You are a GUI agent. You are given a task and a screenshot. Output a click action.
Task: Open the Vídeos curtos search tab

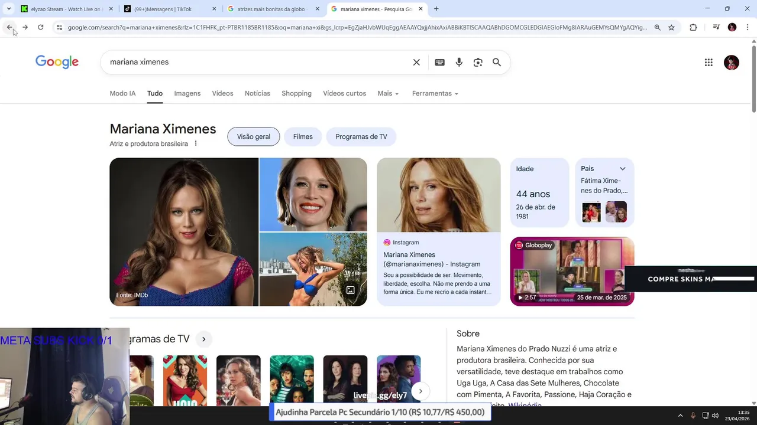(x=344, y=93)
